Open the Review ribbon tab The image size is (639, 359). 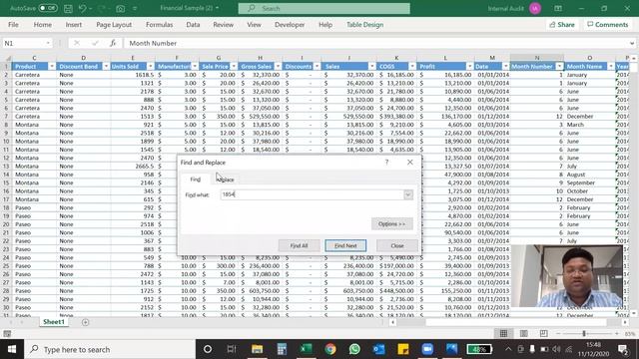pos(223,24)
